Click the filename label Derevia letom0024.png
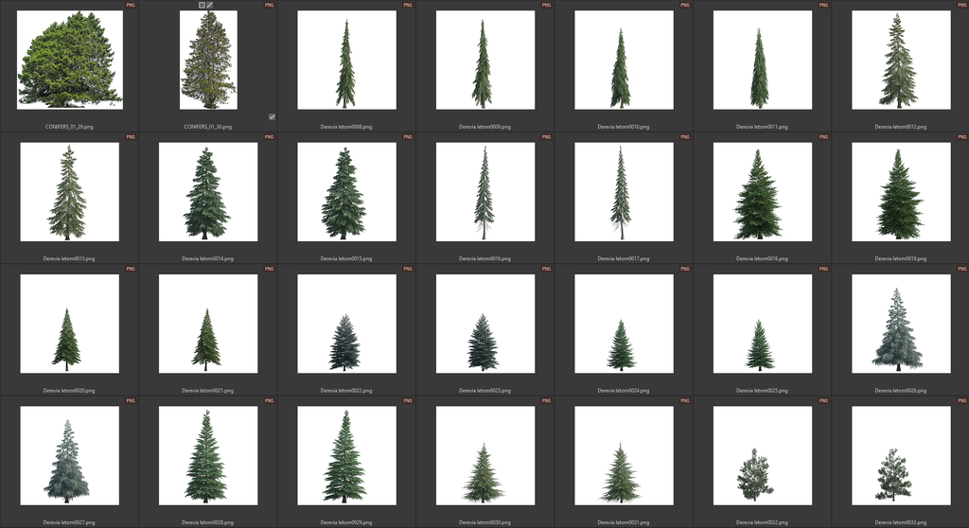 623,390
